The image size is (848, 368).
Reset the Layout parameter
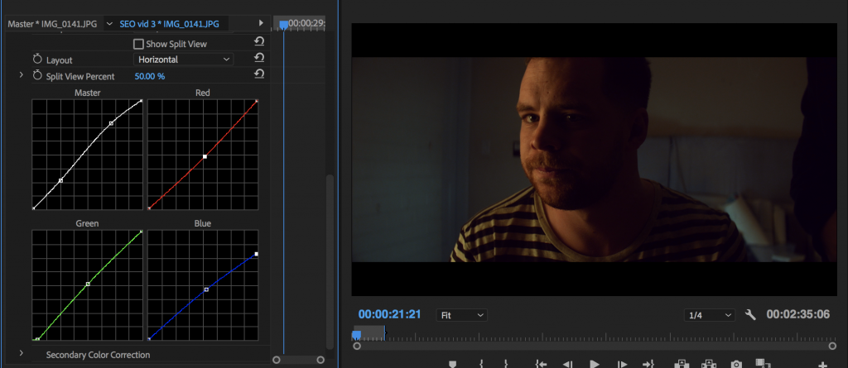point(259,58)
